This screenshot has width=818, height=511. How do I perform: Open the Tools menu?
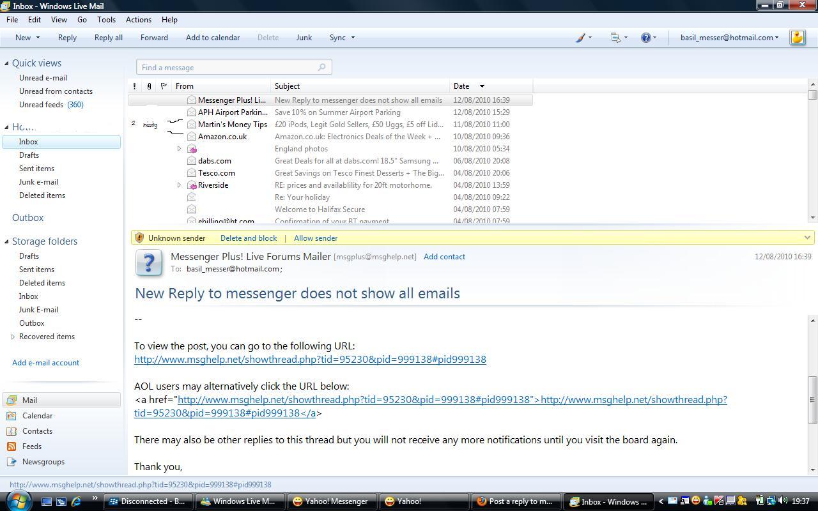[x=106, y=20]
